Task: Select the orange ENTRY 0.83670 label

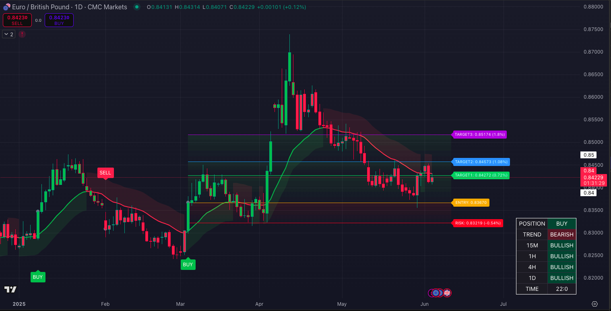Action: (471, 203)
